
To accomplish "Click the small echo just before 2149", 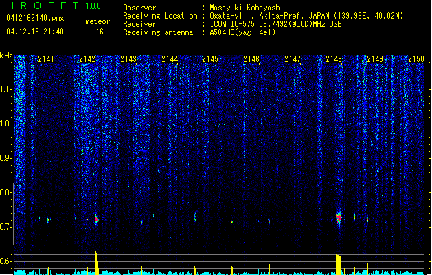I will pos(367,219).
